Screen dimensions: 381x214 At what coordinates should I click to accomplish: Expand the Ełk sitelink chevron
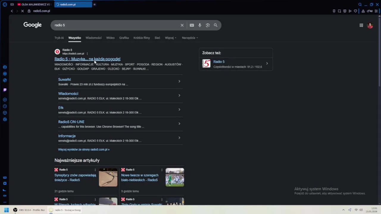pyautogui.click(x=179, y=109)
